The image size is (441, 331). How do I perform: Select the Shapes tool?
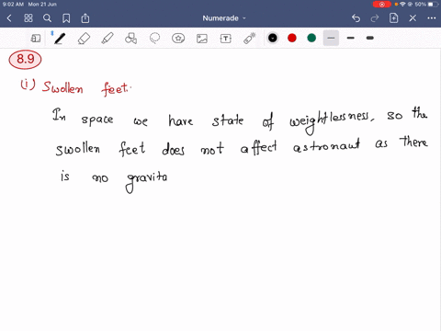pos(130,39)
